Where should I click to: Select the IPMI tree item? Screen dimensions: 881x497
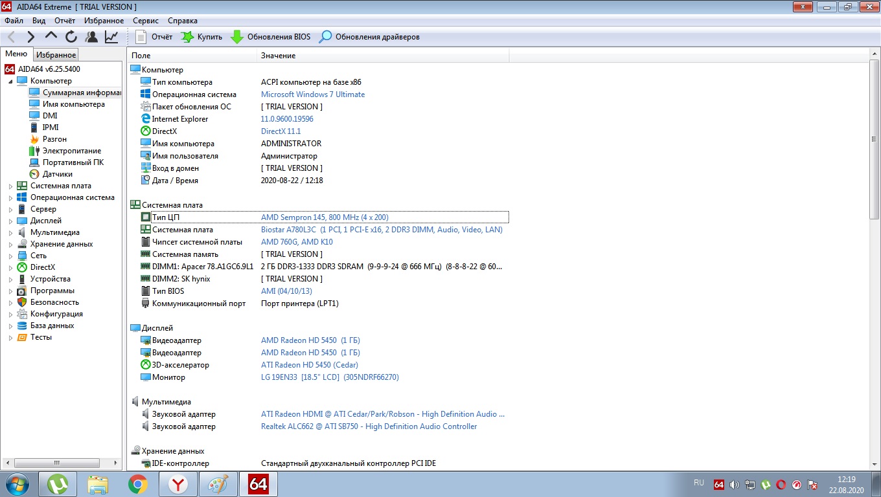click(x=51, y=127)
